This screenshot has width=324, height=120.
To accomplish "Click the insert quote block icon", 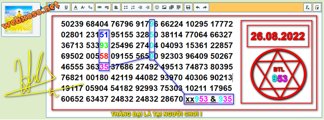I will (179, 8).
